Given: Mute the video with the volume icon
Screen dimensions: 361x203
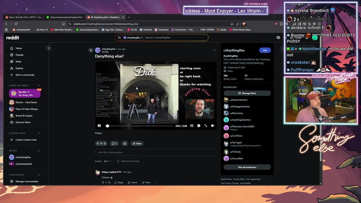Looking at the screenshot, I should click(x=213, y=126).
